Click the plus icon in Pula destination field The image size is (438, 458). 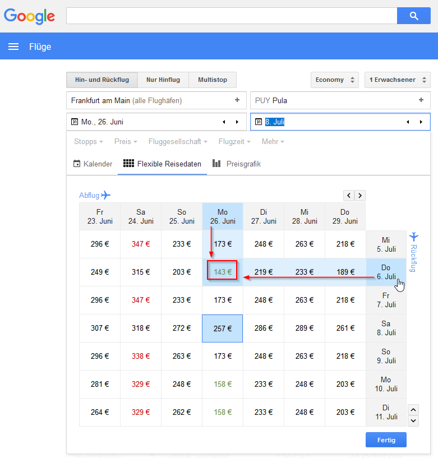click(x=421, y=100)
